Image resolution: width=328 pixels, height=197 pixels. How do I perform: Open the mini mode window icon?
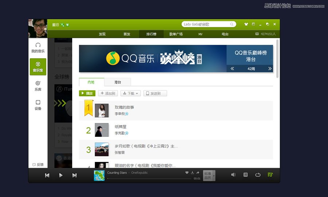tap(253, 24)
